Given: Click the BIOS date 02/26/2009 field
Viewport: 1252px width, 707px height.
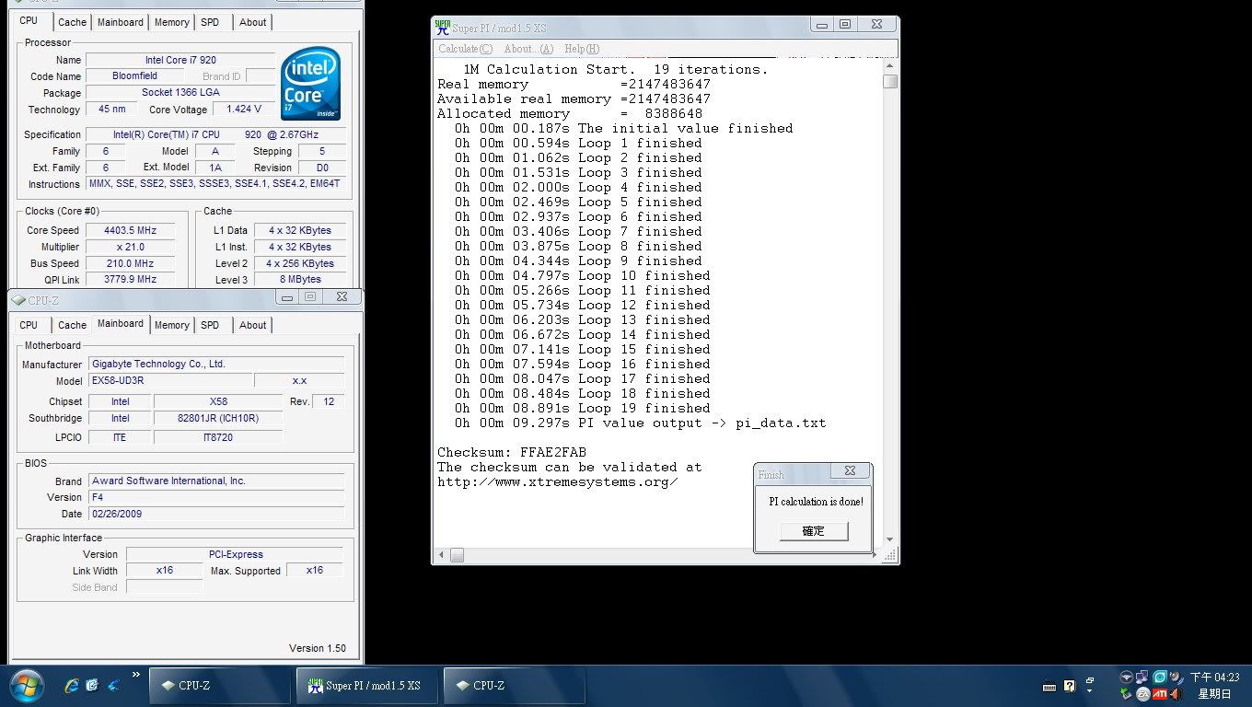Looking at the screenshot, I should (x=216, y=514).
